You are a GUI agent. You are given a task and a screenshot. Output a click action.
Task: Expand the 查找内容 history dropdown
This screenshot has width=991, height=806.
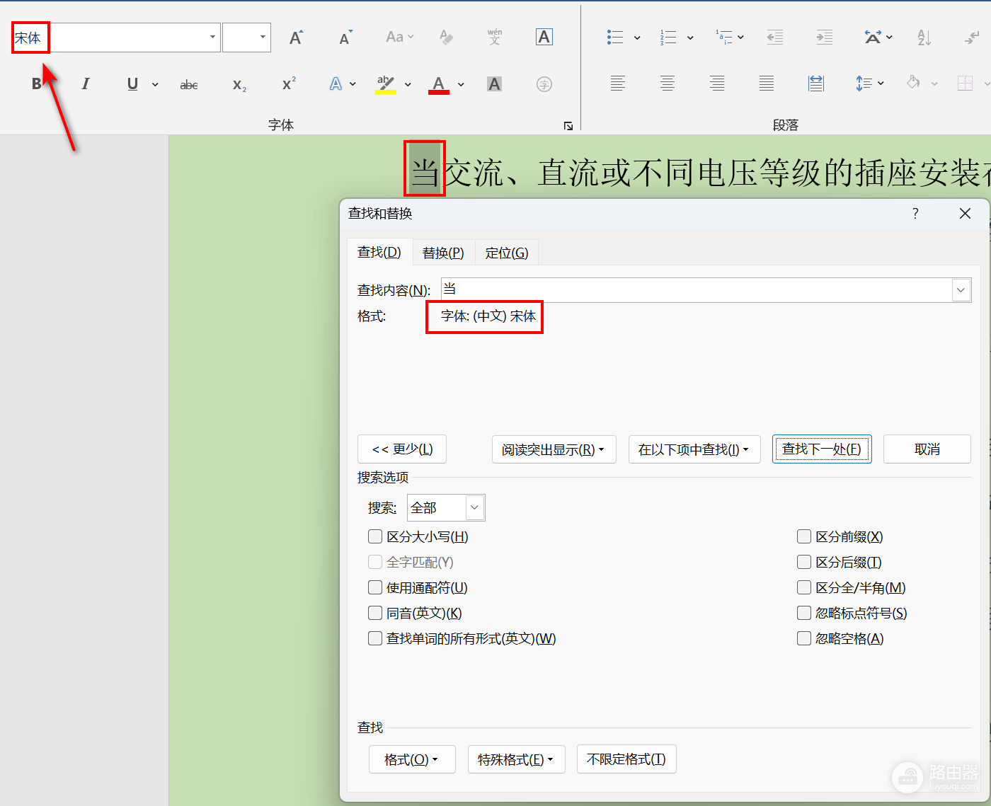coord(961,290)
